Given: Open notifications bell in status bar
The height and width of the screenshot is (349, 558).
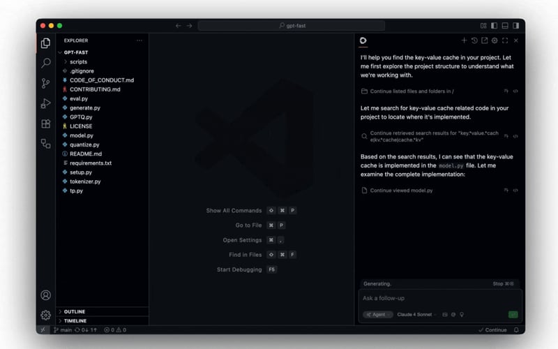Looking at the screenshot, I should click(516, 330).
